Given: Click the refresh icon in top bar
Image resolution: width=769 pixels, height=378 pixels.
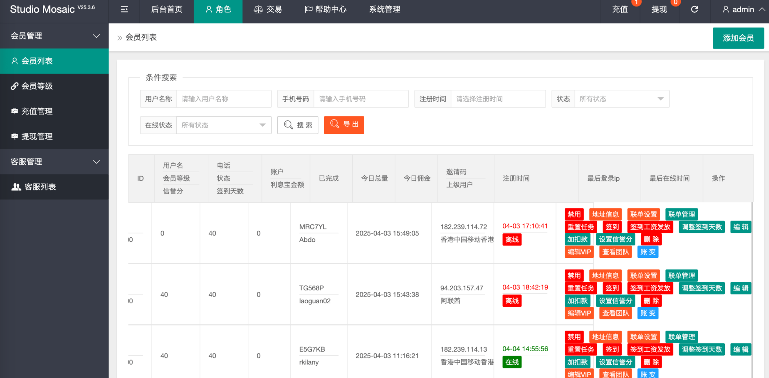Looking at the screenshot, I should point(694,10).
